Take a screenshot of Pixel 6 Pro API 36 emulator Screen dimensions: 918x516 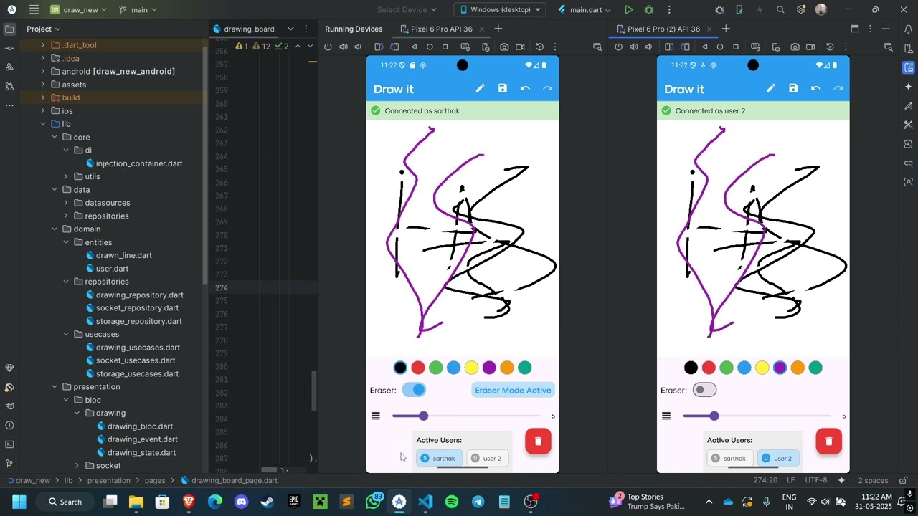pyautogui.click(x=504, y=47)
